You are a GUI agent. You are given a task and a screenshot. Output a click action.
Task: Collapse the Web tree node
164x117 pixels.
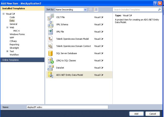7,27
